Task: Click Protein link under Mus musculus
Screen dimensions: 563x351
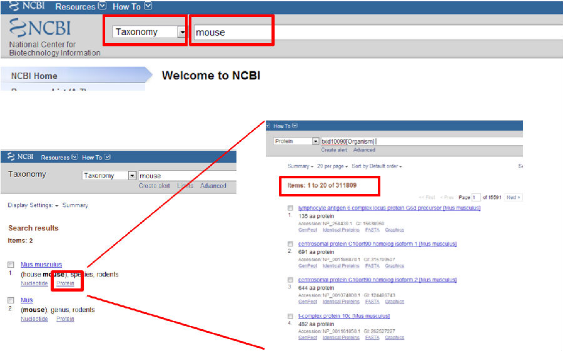Action: tap(65, 283)
